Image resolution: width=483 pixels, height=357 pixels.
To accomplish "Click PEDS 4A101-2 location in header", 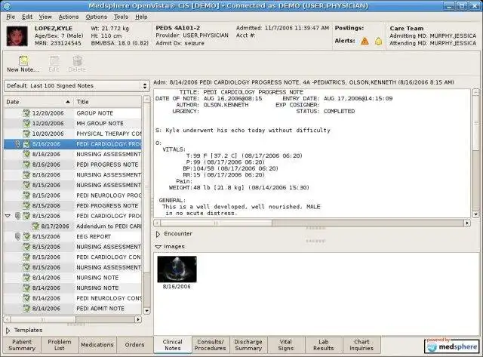I will click(178, 28).
